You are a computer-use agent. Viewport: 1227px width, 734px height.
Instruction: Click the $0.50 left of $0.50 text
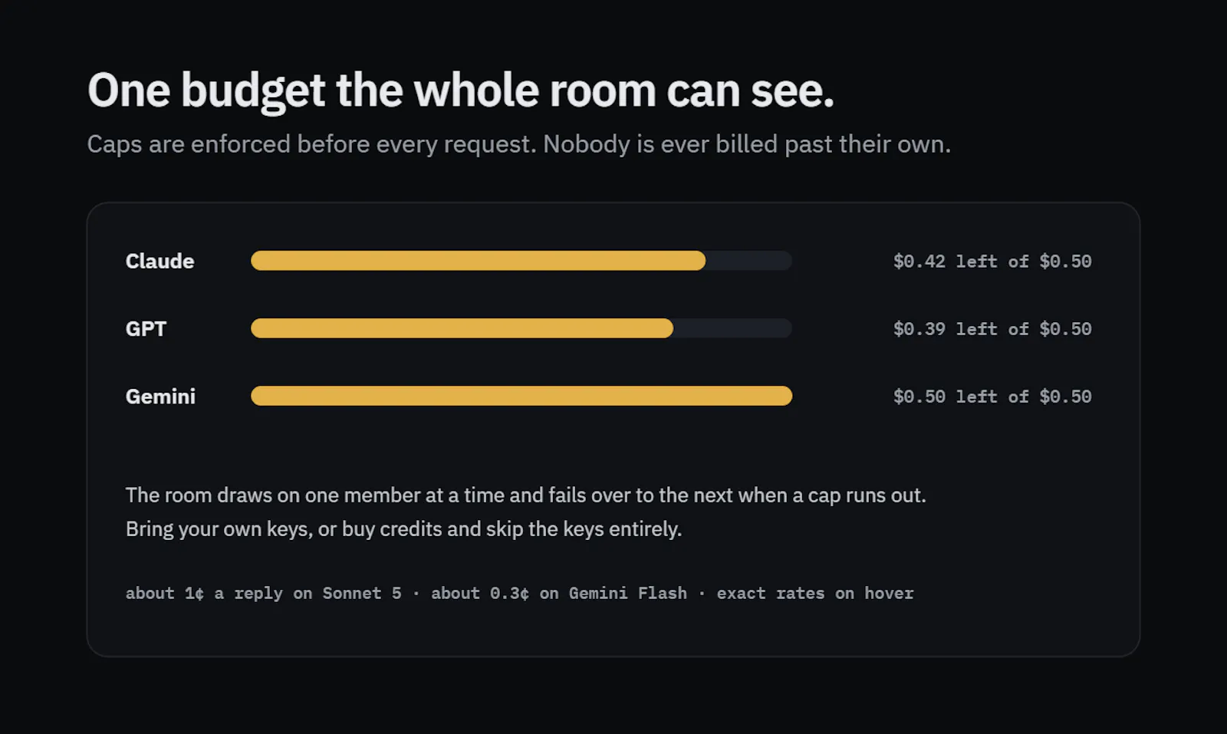(992, 397)
